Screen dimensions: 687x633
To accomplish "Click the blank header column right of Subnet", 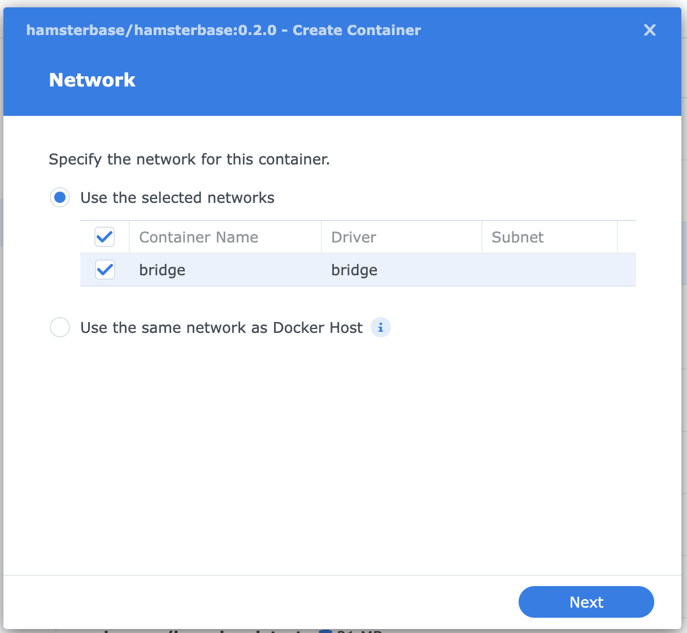I will tap(627, 237).
